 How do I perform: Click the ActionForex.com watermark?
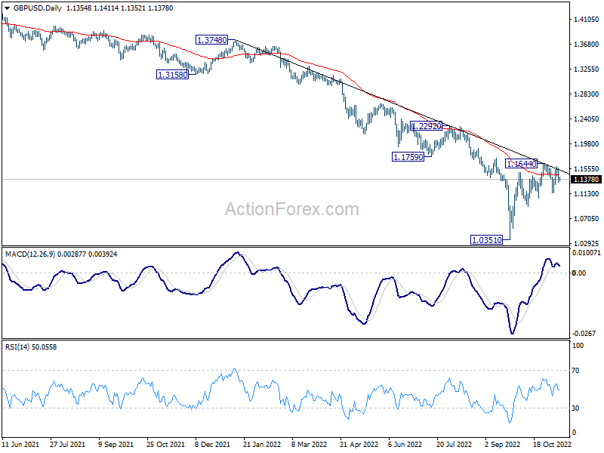(291, 208)
